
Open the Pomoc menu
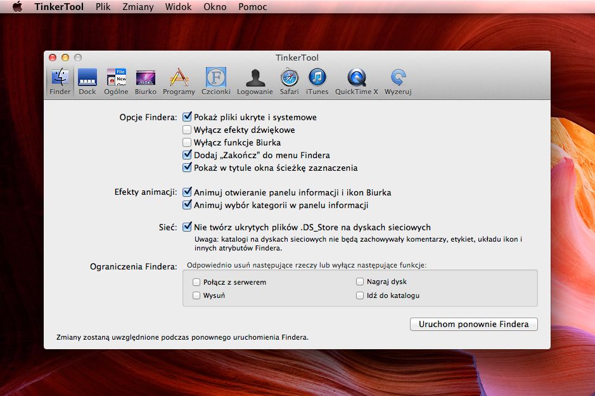click(253, 7)
